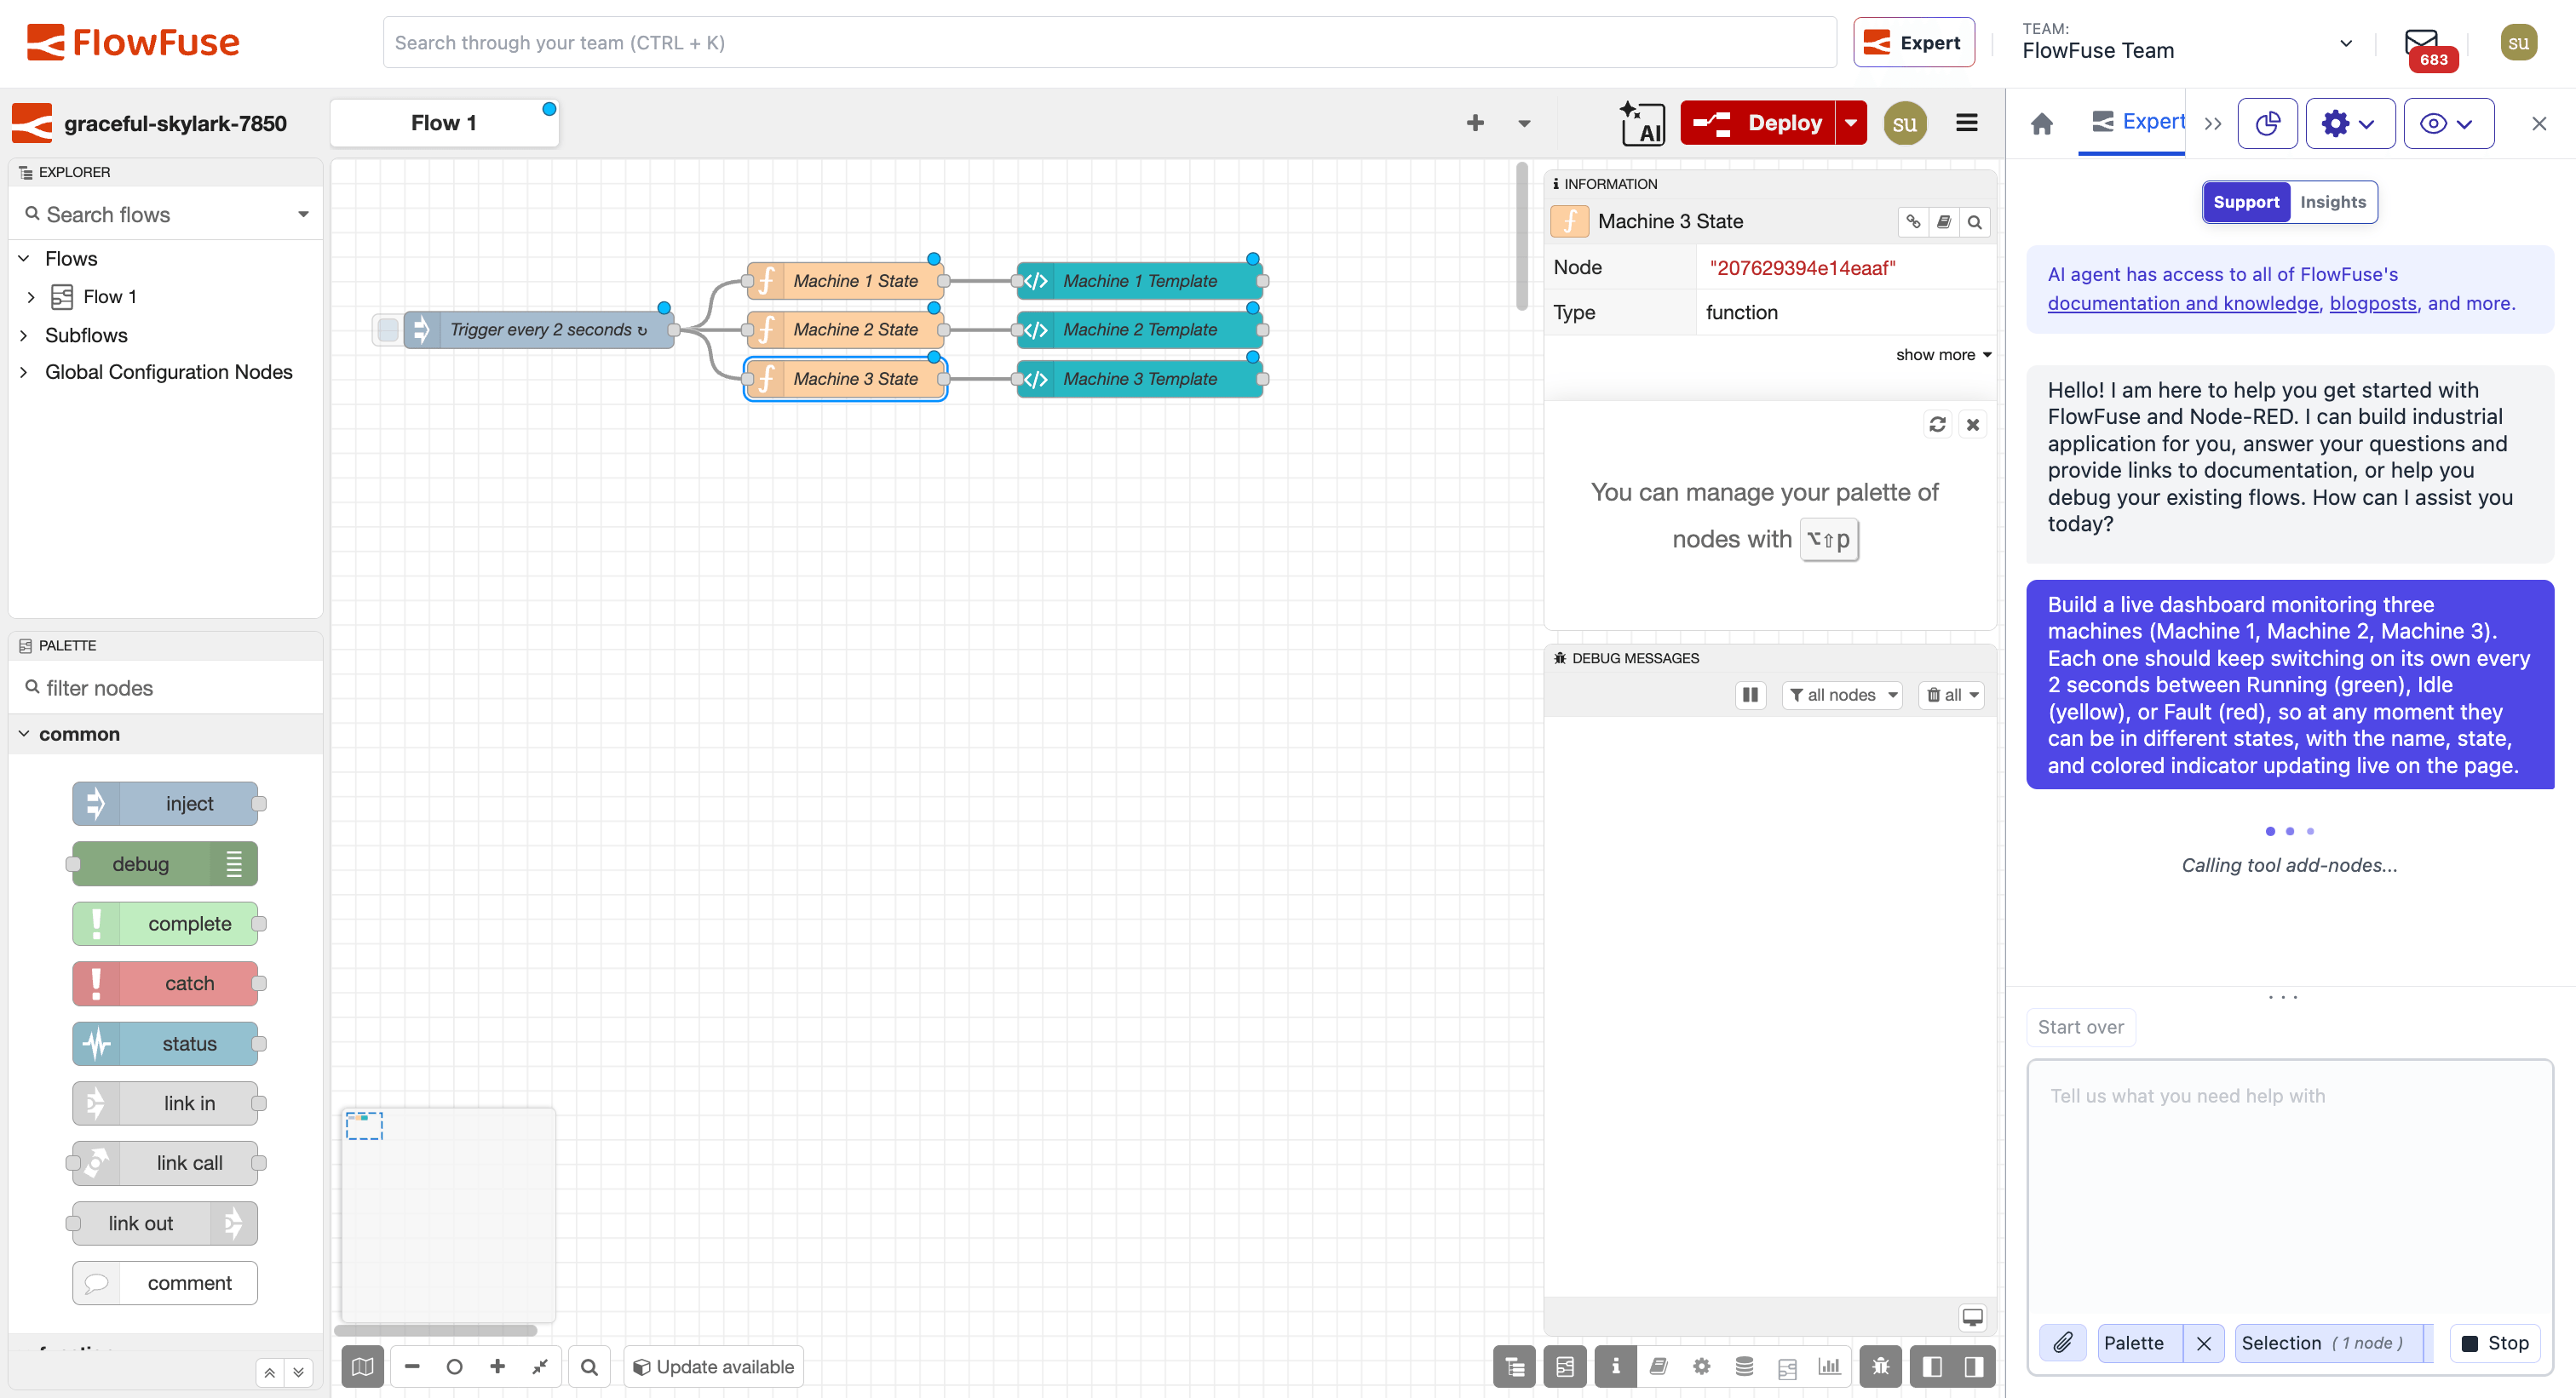Open help for Machine 3 State node
This screenshot has width=2576, height=1398.
pyautogui.click(x=1944, y=222)
